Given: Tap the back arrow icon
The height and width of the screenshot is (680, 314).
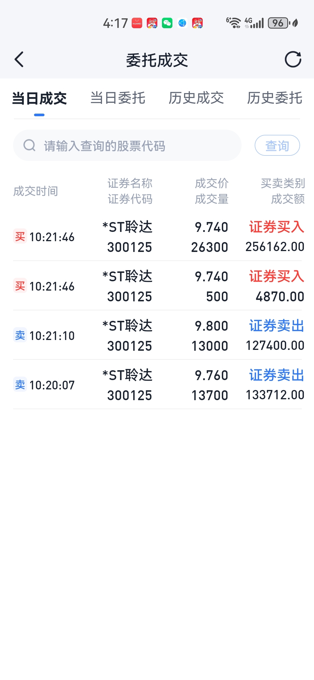Looking at the screenshot, I should [19, 60].
